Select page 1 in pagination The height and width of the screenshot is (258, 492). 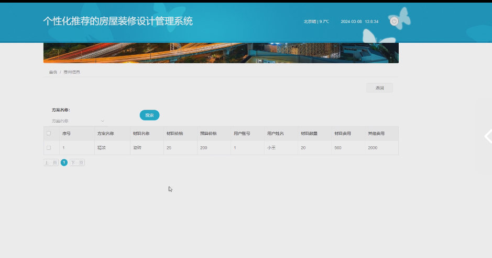pos(64,162)
